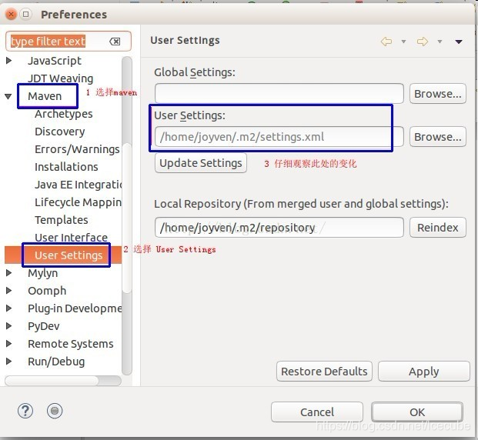Select User Settings in the tree
The image size is (478, 440).
pos(69,255)
